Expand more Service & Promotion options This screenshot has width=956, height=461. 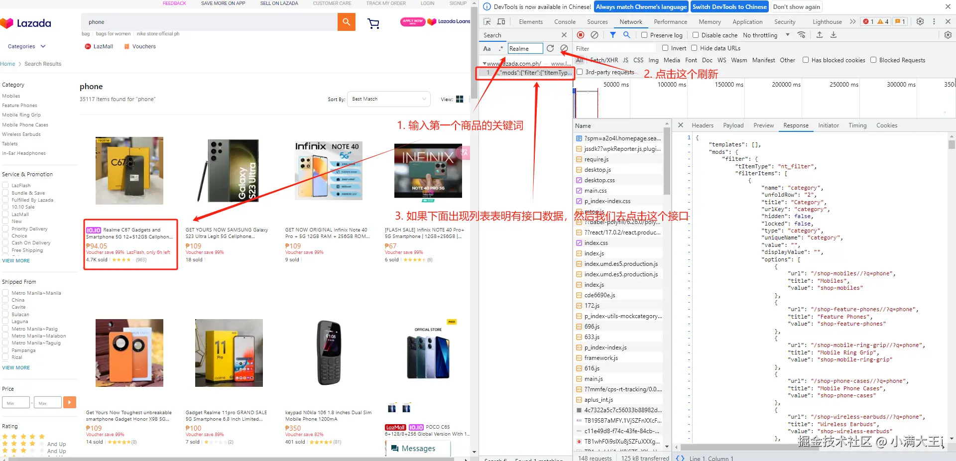pos(16,260)
